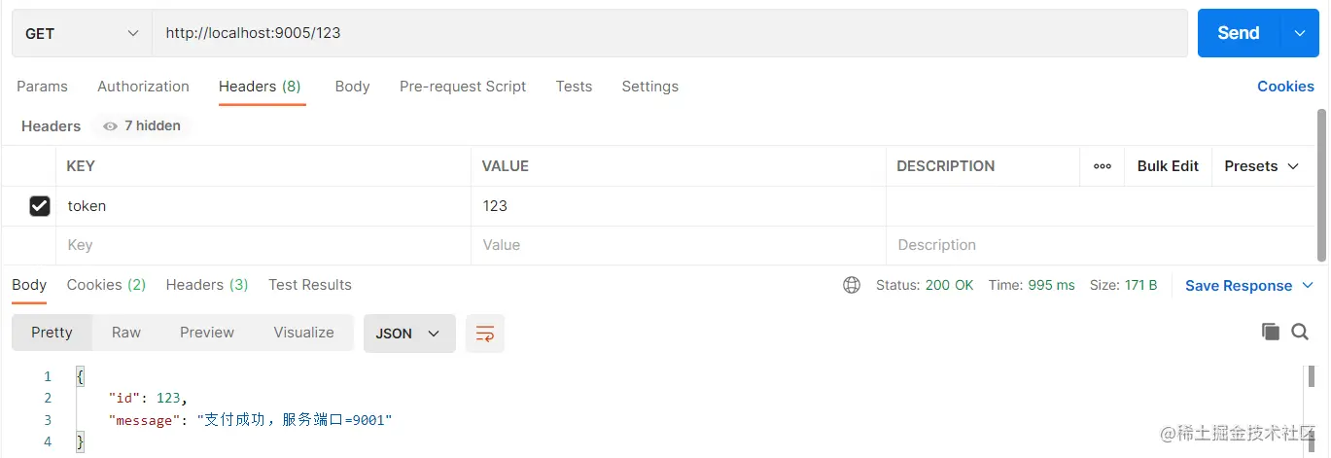Click the Bulk Edit button
The width and height of the screenshot is (1331, 458).
pyautogui.click(x=1168, y=166)
